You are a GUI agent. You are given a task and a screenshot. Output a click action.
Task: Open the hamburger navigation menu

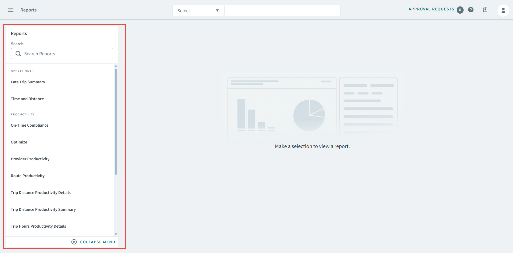(11, 10)
